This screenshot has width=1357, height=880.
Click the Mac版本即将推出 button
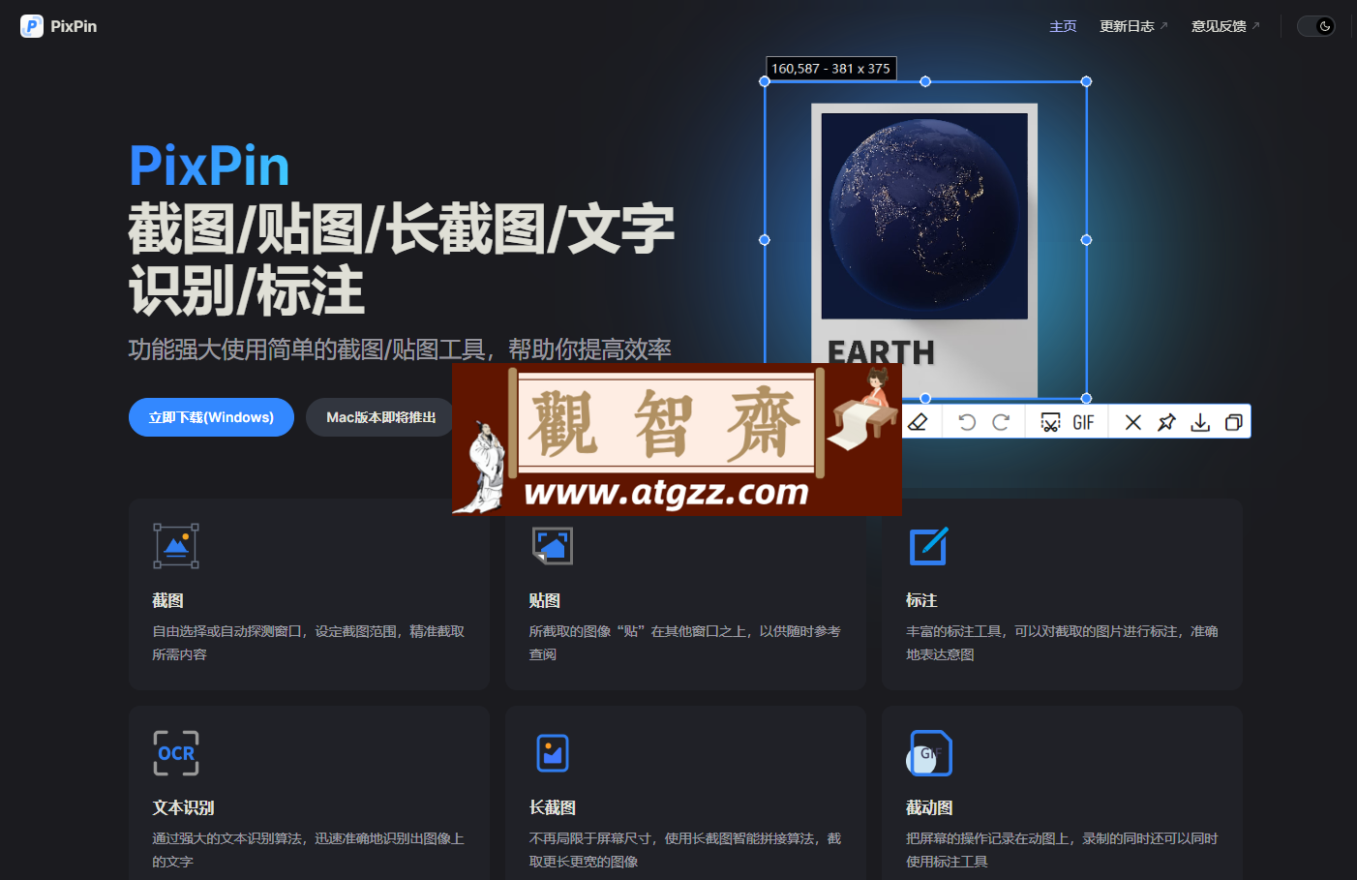380,417
